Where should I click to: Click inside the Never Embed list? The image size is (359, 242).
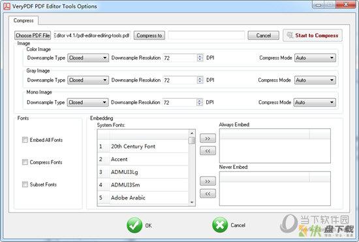275,188
